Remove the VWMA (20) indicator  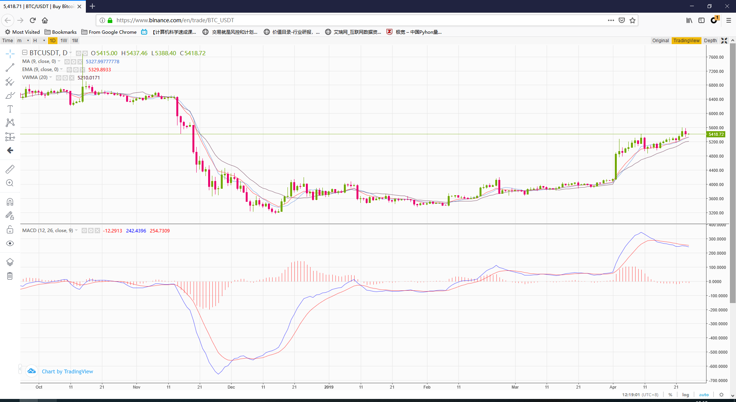(x=71, y=78)
